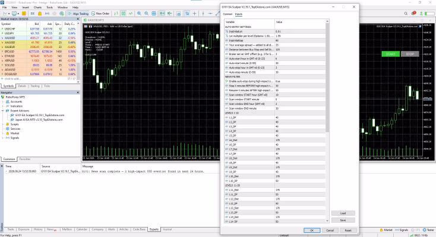Expand the Signals node in Navigator
This screenshot has width=436, height=237.
pos(3,137)
